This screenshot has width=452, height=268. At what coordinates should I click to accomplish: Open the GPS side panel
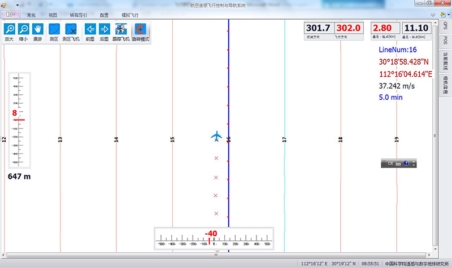coord(445,27)
